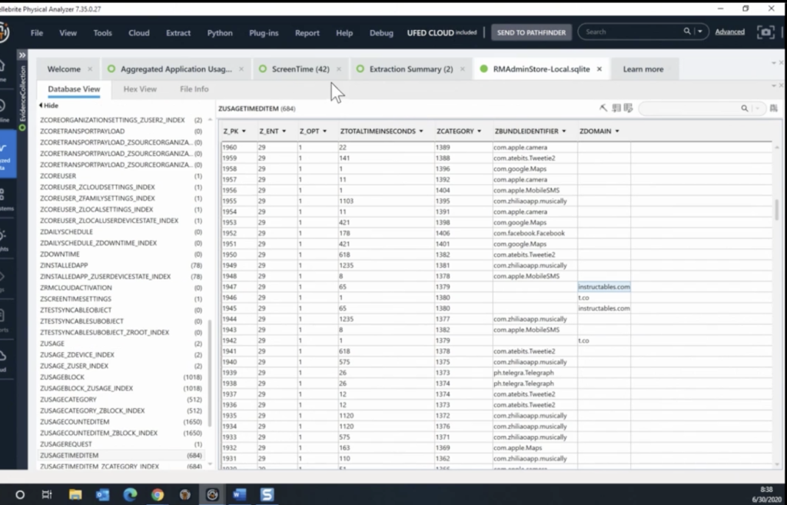Open the Tools menu

click(102, 32)
